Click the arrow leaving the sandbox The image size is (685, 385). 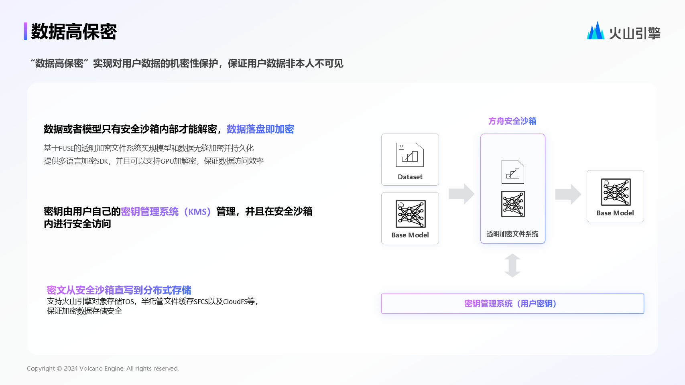(568, 195)
